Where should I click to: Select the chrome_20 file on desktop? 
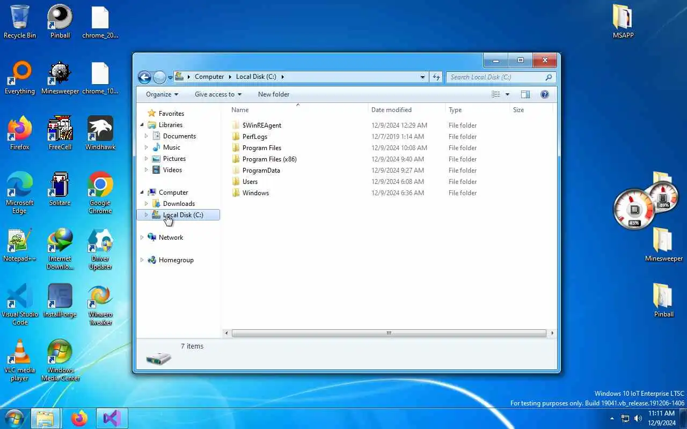[x=100, y=22]
